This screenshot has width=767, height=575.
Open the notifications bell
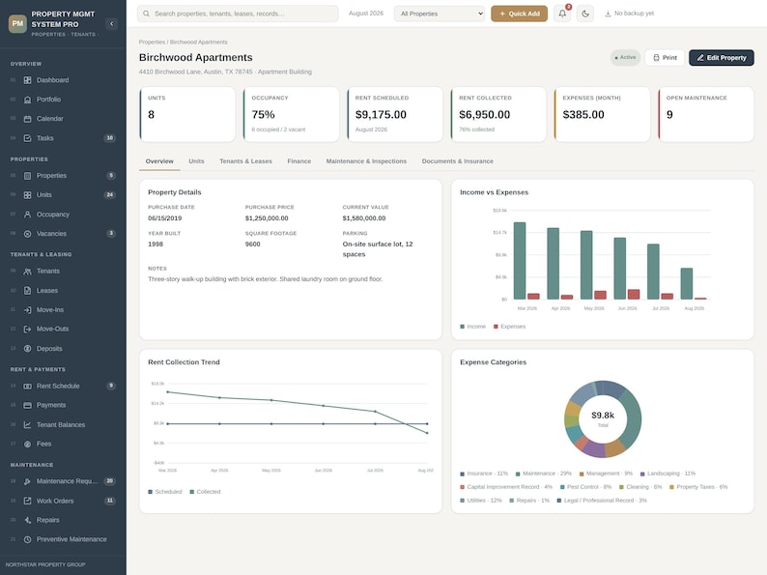tap(562, 14)
